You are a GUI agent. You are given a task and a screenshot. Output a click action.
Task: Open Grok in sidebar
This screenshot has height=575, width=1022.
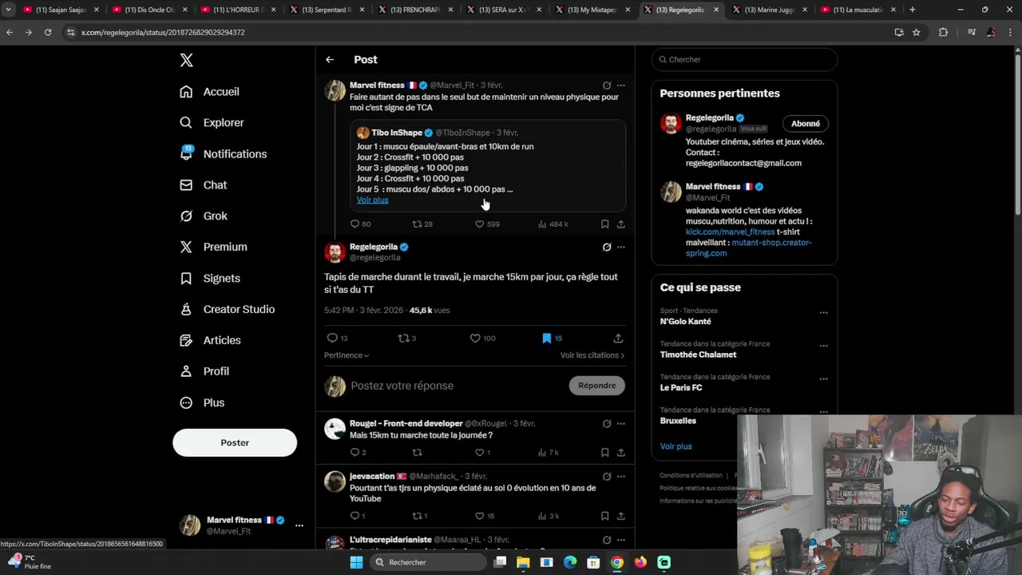(204, 216)
